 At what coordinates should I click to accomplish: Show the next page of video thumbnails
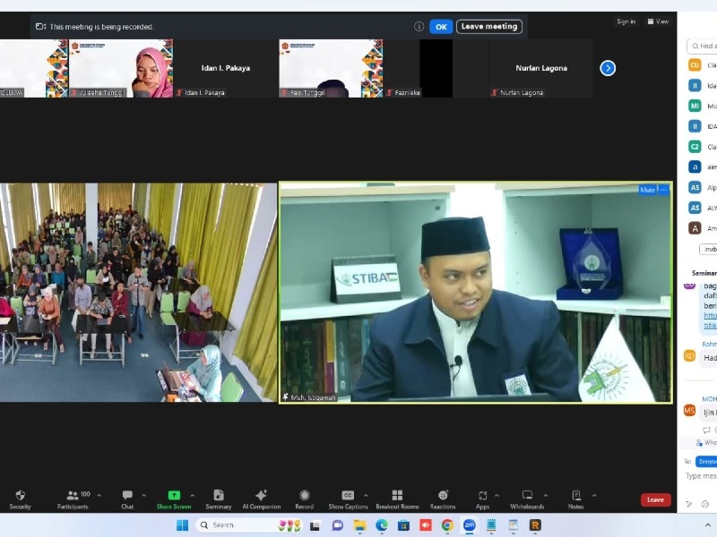(x=608, y=68)
